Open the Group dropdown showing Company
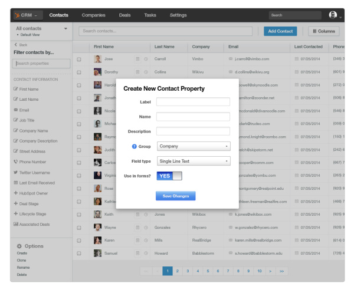 (x=194, y=146)
